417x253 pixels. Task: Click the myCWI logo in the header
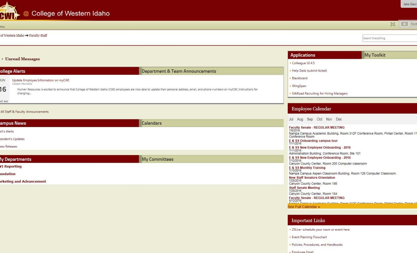(x=9, y=12)
